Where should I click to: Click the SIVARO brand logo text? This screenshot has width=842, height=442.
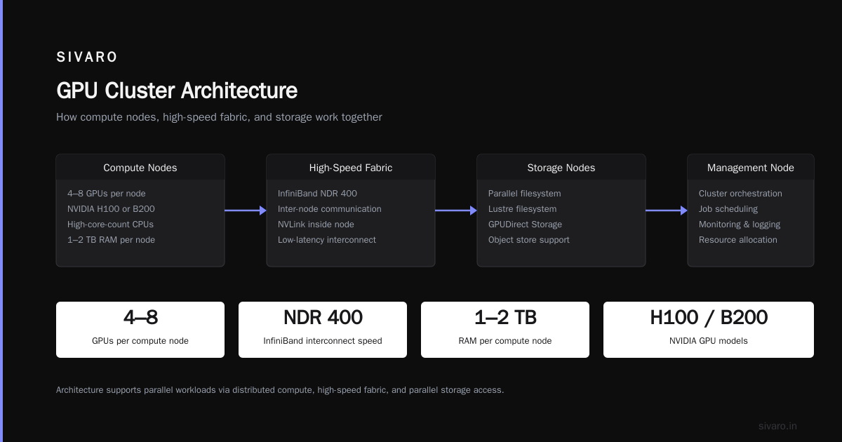87,58
